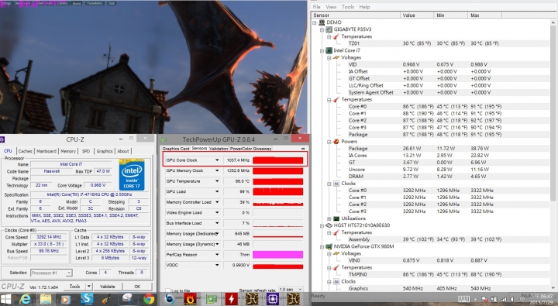Image resolution: width=558 pixels, height=306 pixels.
Task: Switch to the Caches tab in CPU-Z
Action: coord(25,151)
